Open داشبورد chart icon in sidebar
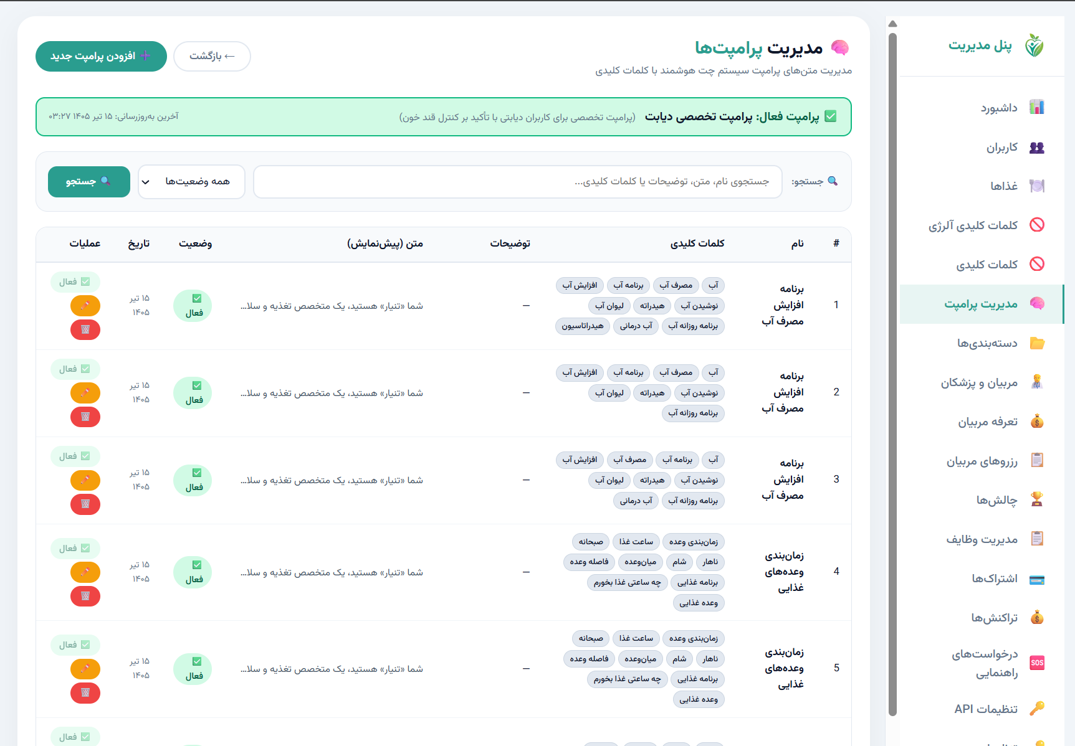The image size is (1075, 746). 1037,107
